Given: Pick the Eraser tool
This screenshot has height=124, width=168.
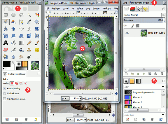Looking at the screenshot, I should click(6, 50).
